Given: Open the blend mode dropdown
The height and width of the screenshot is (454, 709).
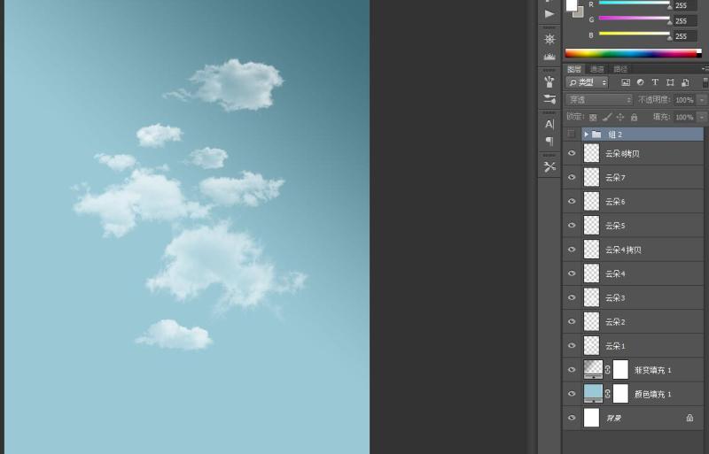Looking at the screenshot, I should [x=599, y=99].
